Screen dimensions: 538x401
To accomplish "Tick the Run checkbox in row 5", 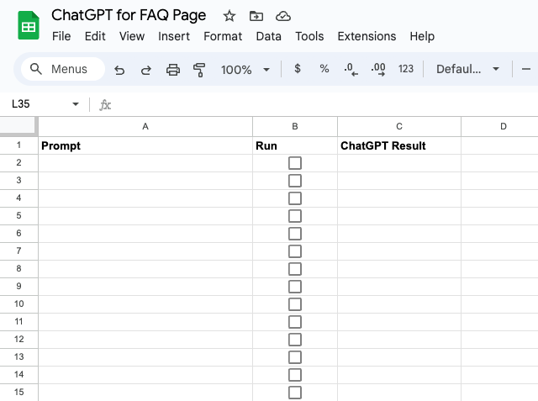I will point(295,216).
